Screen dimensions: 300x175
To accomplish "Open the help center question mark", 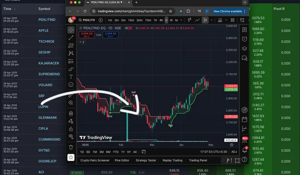I will pos(244,159).
